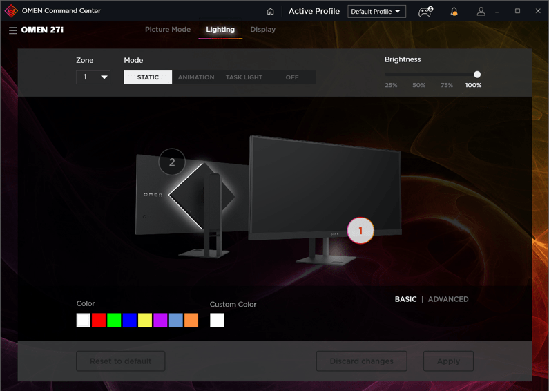Switch to BASIC lighting view
The height and width of the screenshot is (391, 549).
click(406, 299)
